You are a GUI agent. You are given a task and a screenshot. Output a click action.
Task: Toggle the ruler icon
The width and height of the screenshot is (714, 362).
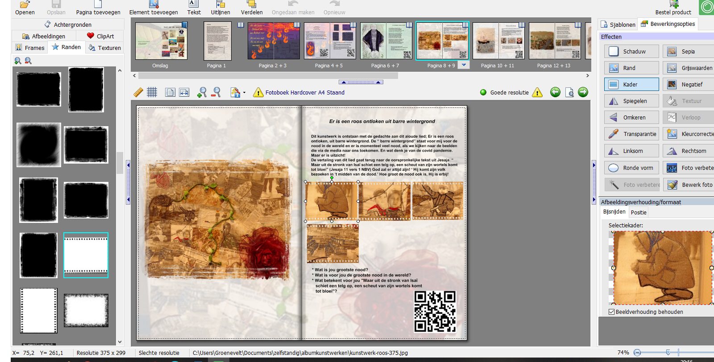coord(138,92)
